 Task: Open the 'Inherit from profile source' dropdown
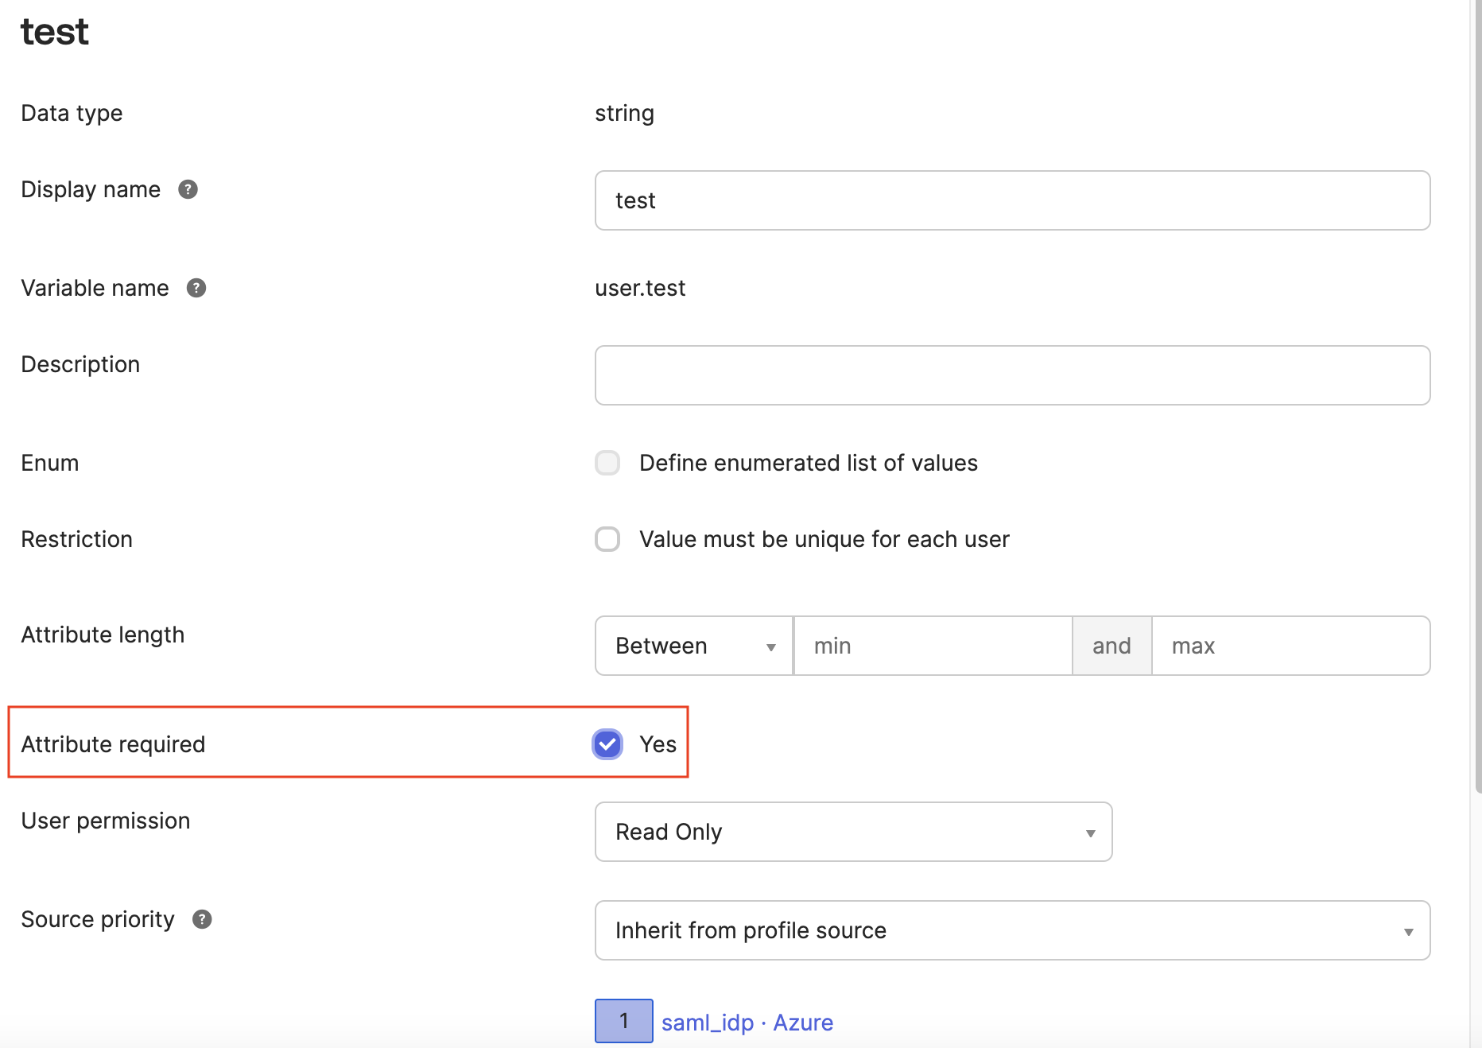pos(1011,930)
